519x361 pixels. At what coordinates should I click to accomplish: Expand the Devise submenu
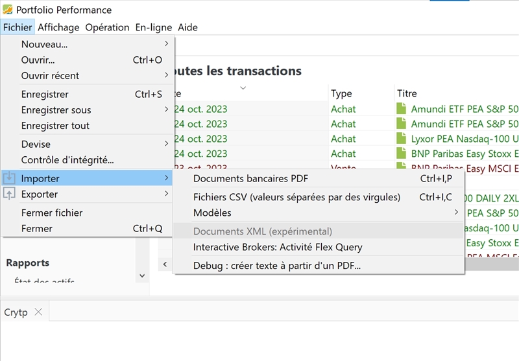(88, 144)
